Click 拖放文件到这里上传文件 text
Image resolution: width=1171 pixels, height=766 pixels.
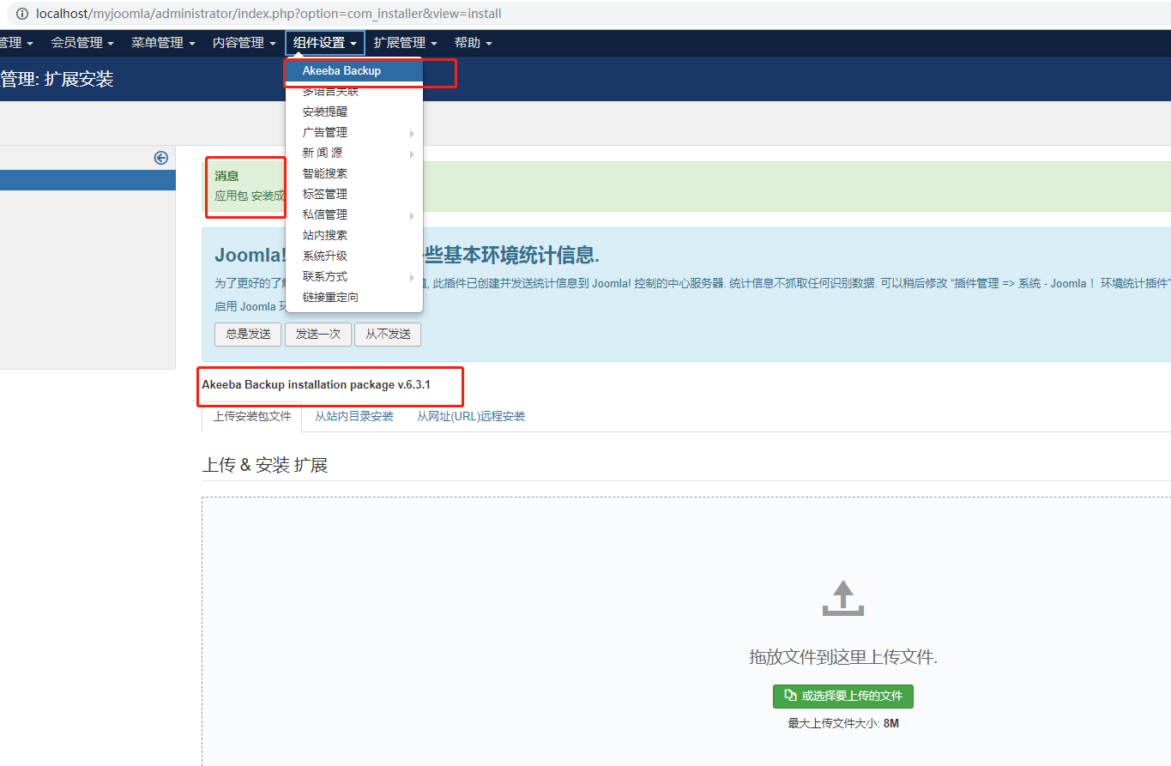click(843, 657)
